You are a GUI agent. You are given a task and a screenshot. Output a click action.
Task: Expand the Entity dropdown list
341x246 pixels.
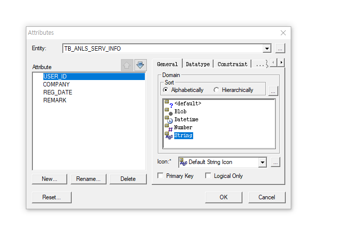pyautogui.click(x=267, y=48)
